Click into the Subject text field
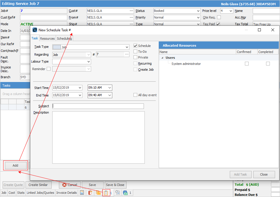 (98, 106)
